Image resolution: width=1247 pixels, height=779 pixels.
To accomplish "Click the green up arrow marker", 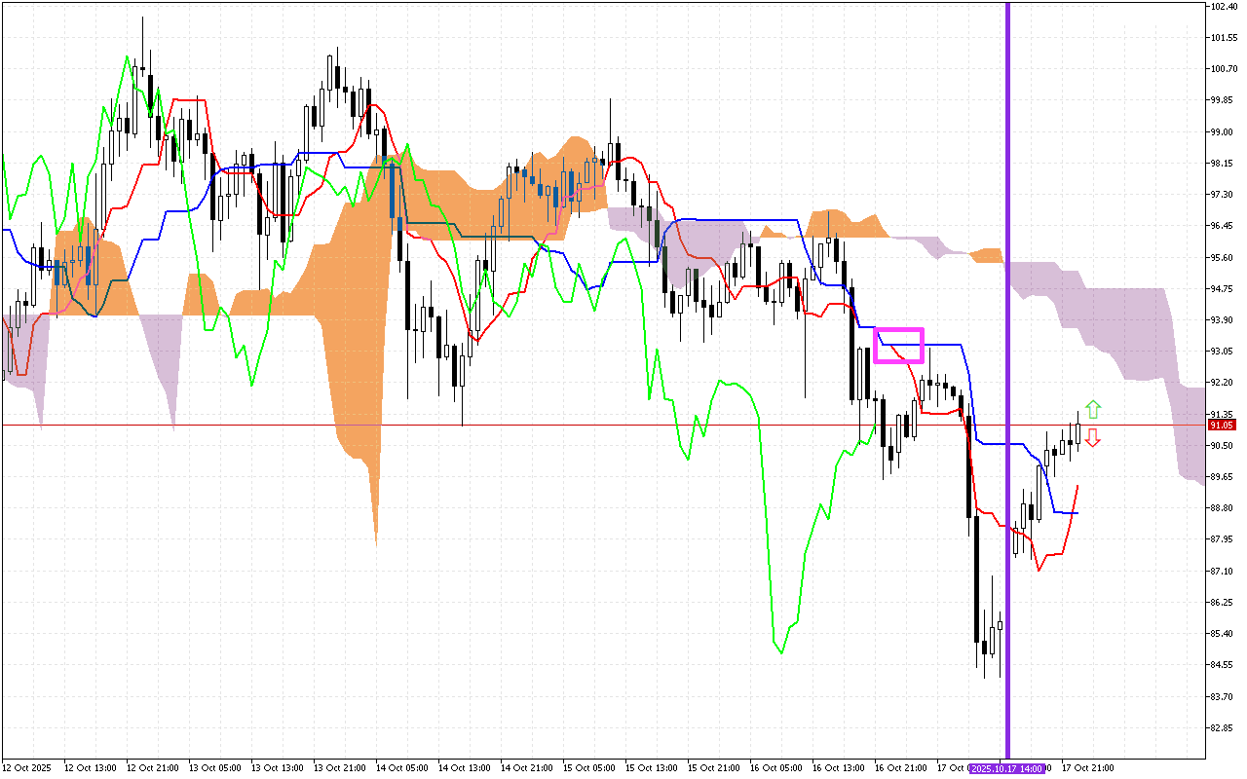I will (1093, 409).
